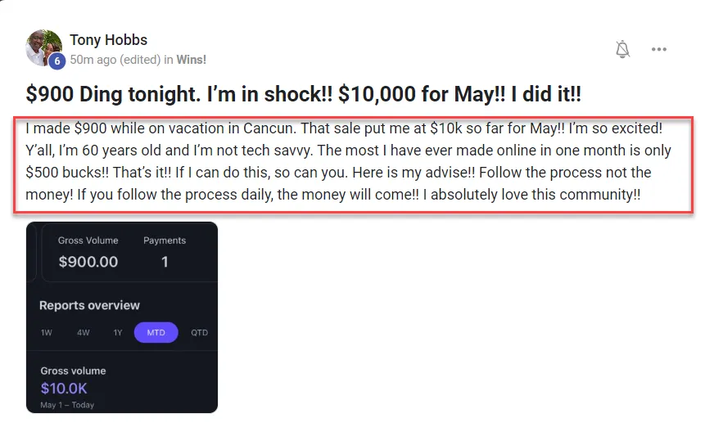
Task: Click Tony Hobbs' profile avatar photo
Action: (x=44, y=45)
